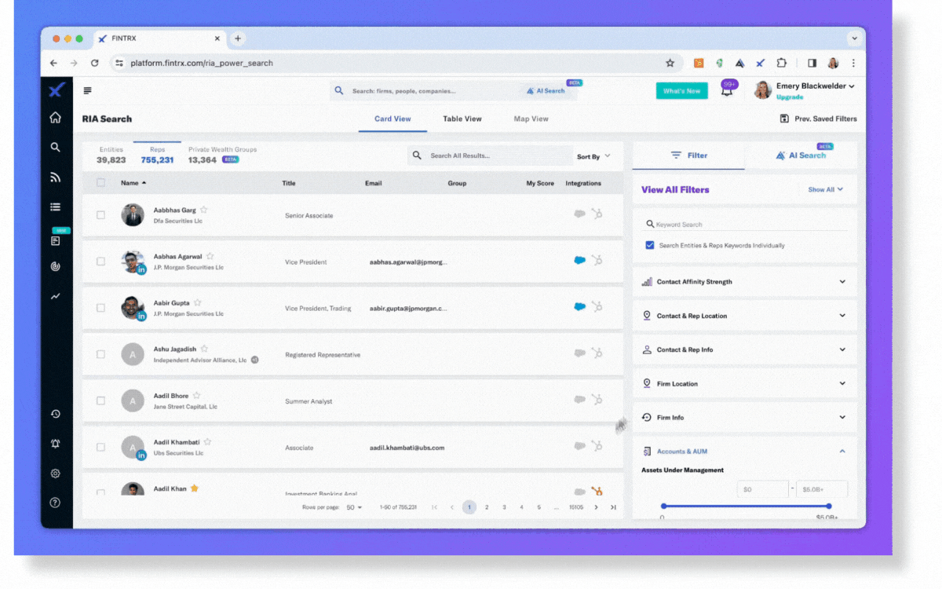
Task: Tick the select-all checkbox in header
Action: pyautogui.click(x=100, y=183)
